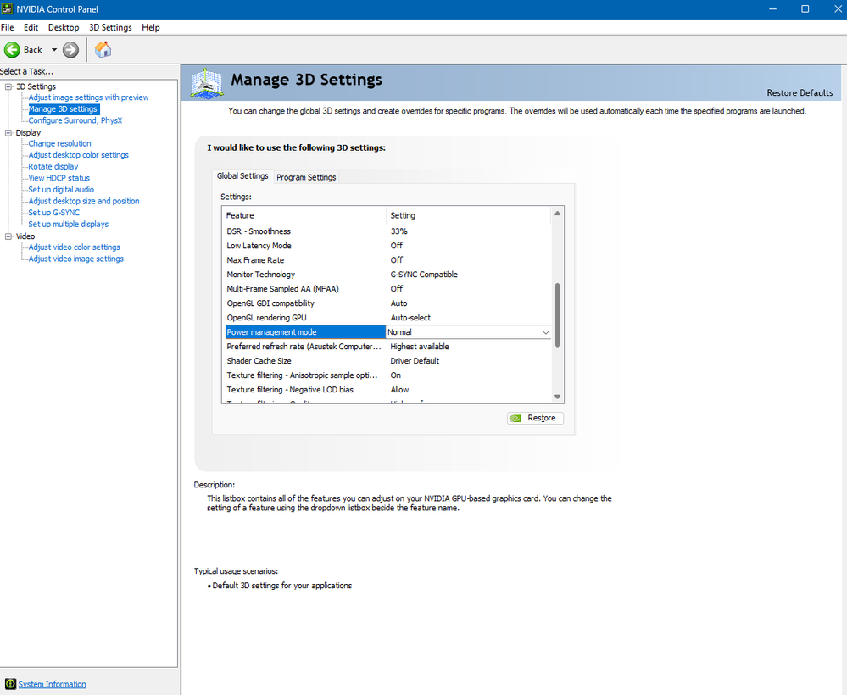Select OpenGL rendering GPU row
Screen dimensions: 847x695
(x=387, y=318)
